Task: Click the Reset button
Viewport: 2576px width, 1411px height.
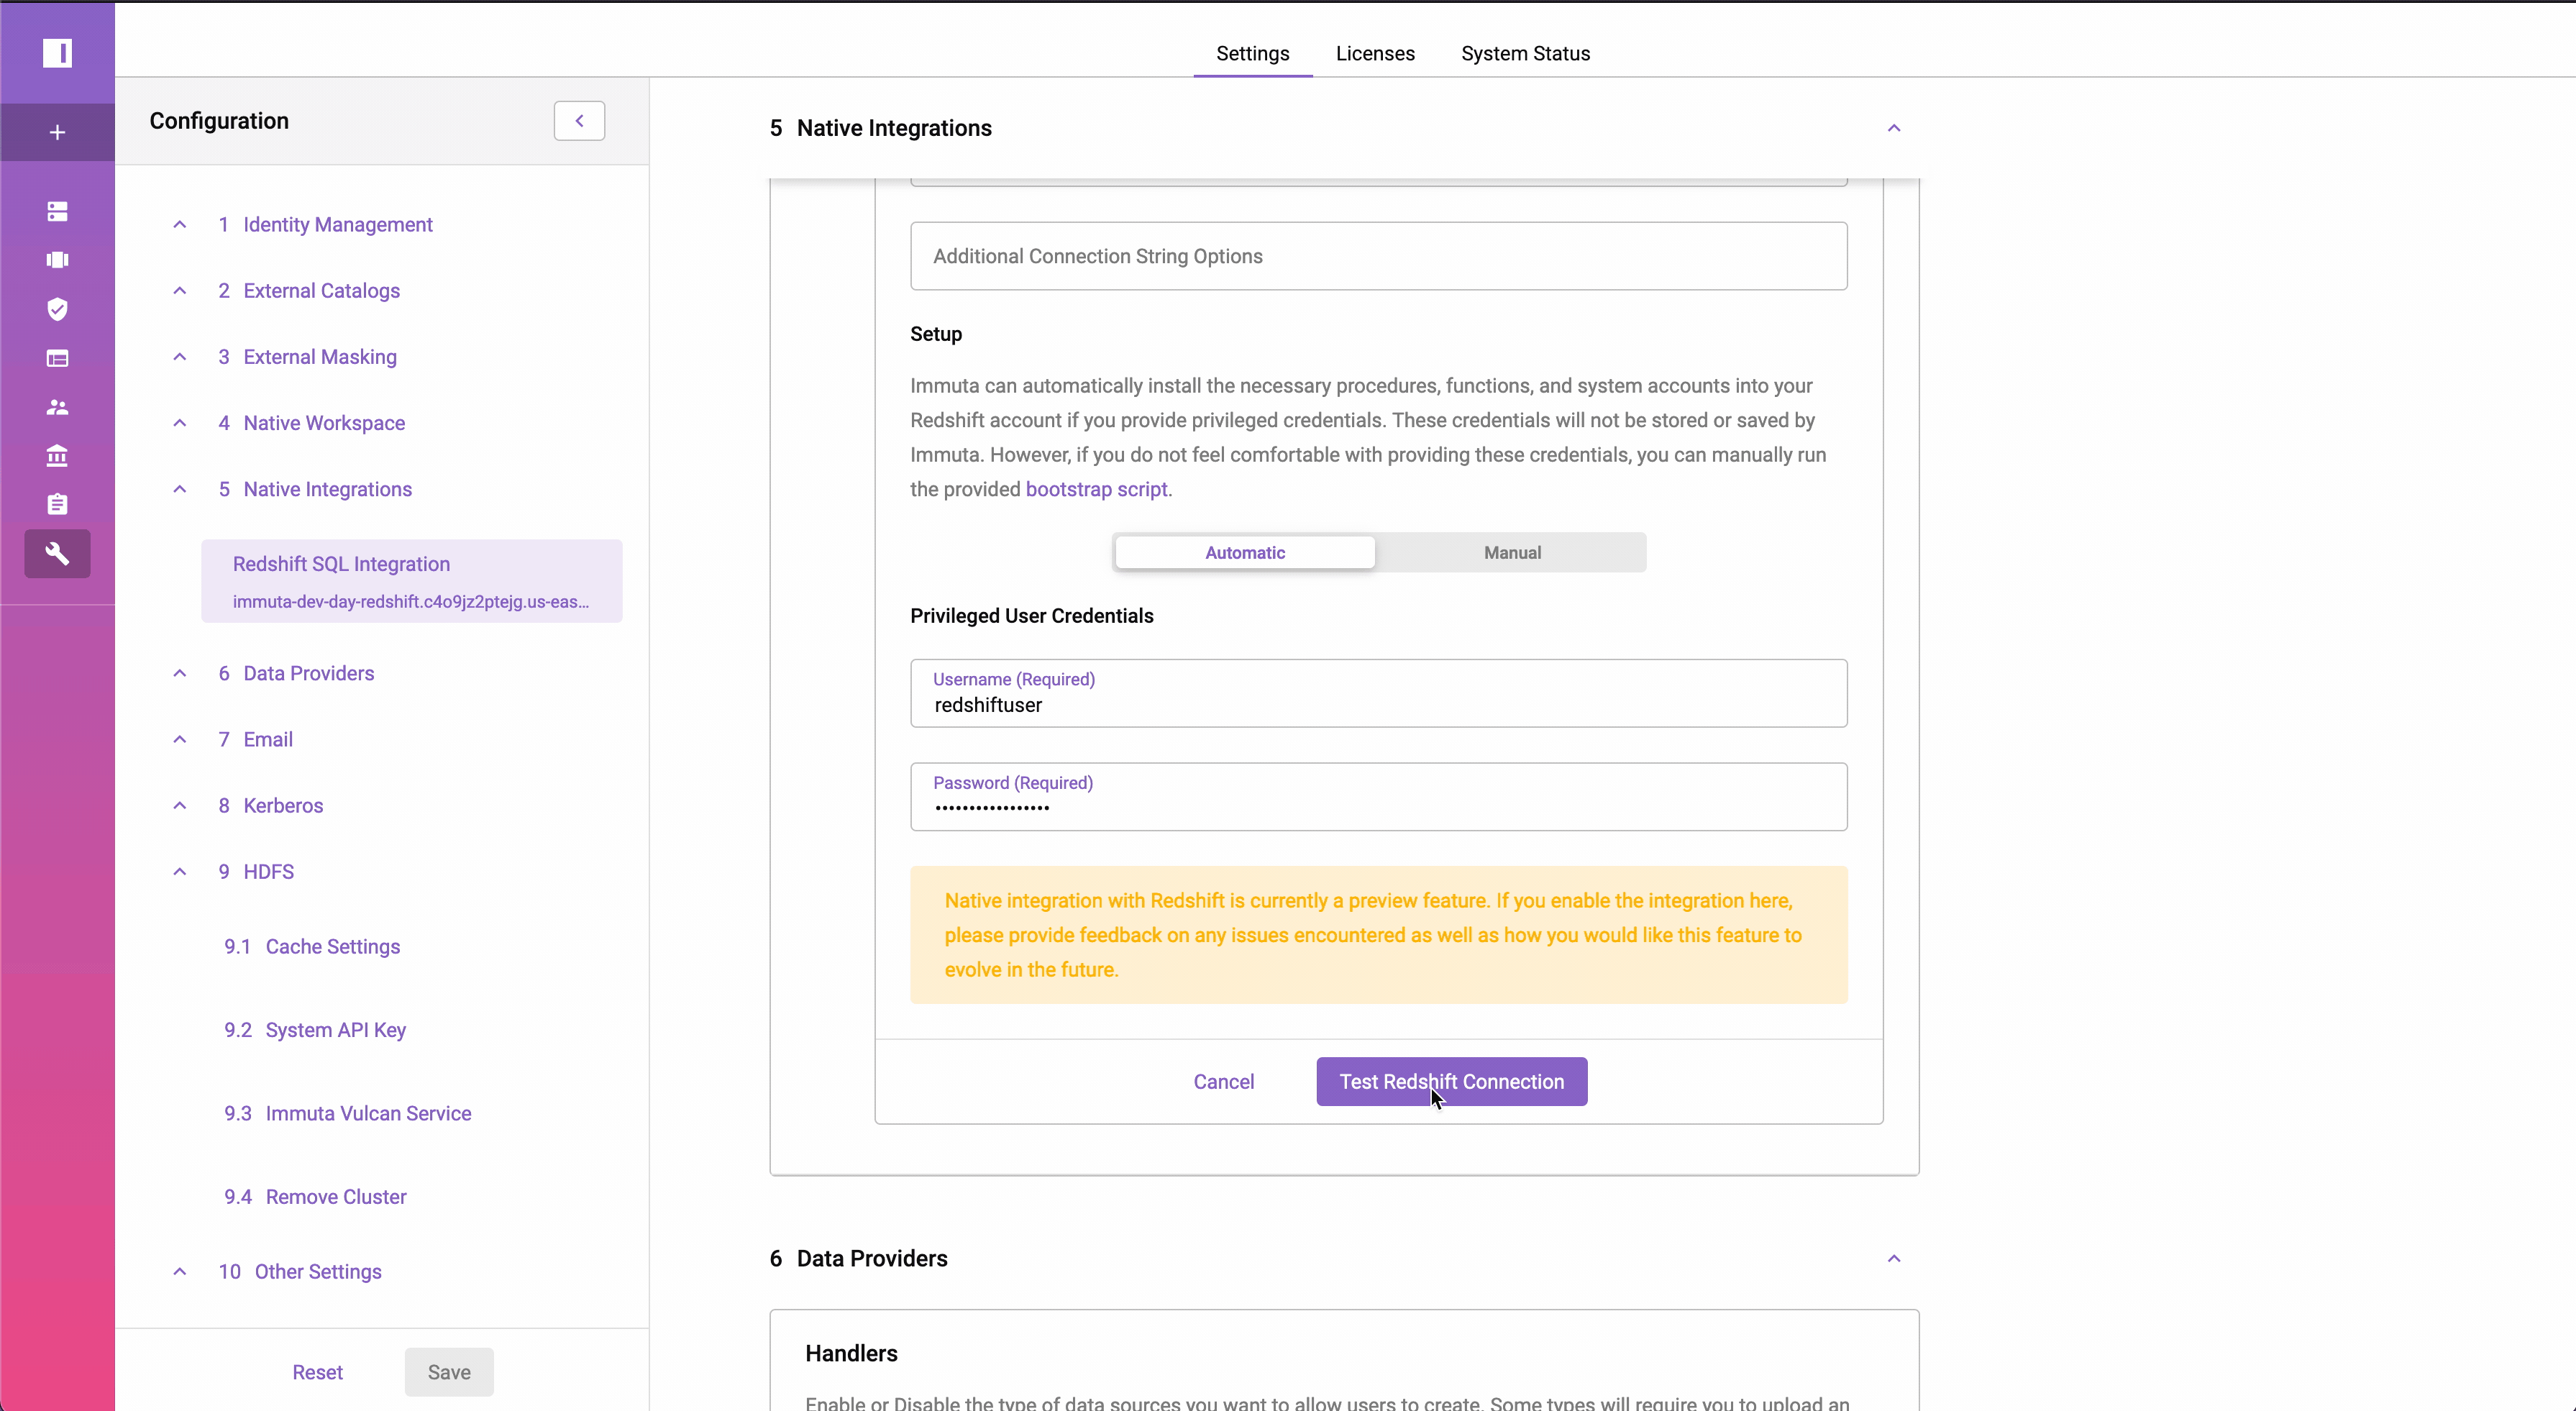Action: pyautogui.click(x=317, y=1373)
